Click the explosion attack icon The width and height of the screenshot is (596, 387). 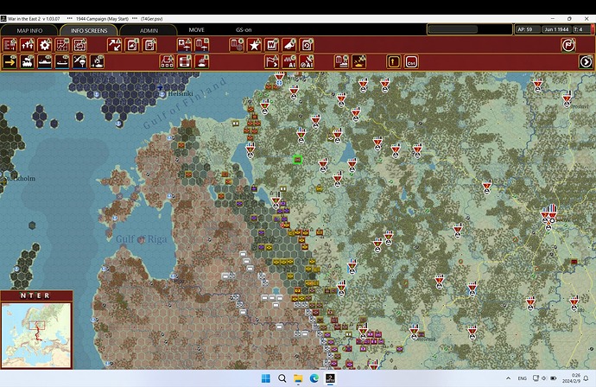pos(358,61)
